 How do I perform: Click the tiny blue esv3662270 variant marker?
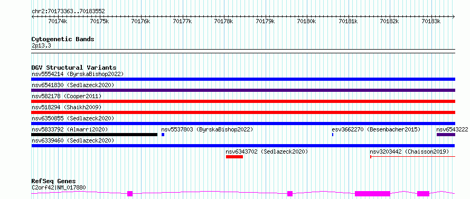333,135
